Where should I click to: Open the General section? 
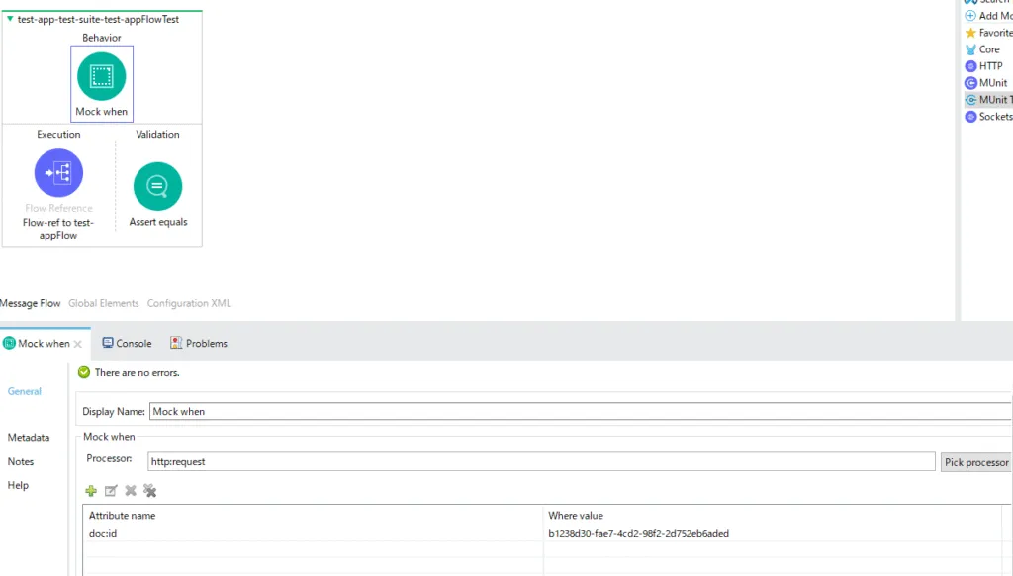[25, 391]
